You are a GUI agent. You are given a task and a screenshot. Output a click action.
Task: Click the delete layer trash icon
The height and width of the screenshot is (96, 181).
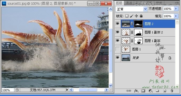pyautogui.click(x=172, y=91)
